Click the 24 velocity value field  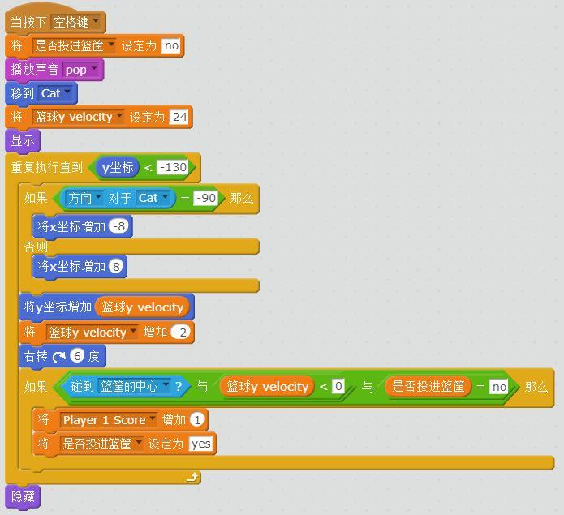coord(179,117)
